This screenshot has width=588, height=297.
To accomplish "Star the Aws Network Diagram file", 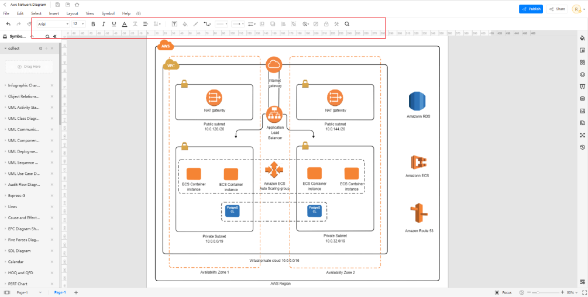I will [x=77, y=5].
